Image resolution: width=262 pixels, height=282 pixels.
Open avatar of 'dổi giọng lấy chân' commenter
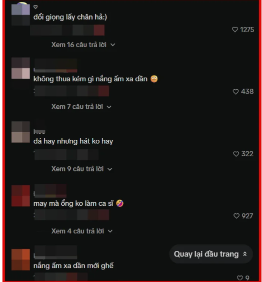(20, 15)
